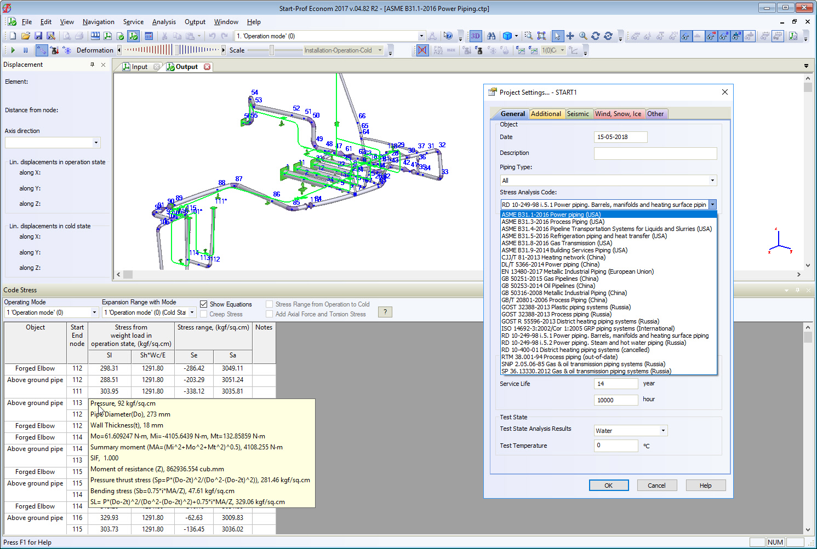Click the graph axes icon after 1(0)C
The height and width of the screenshot is (549, 817).
pyautogui.click(x=574, y=50)
